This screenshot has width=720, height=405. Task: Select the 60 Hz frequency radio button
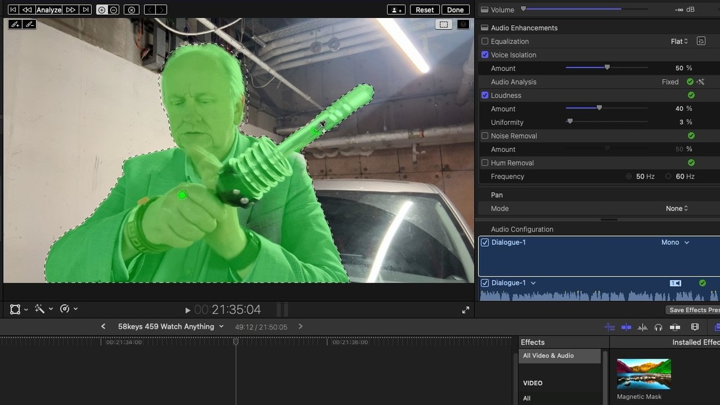pos(668,176)
